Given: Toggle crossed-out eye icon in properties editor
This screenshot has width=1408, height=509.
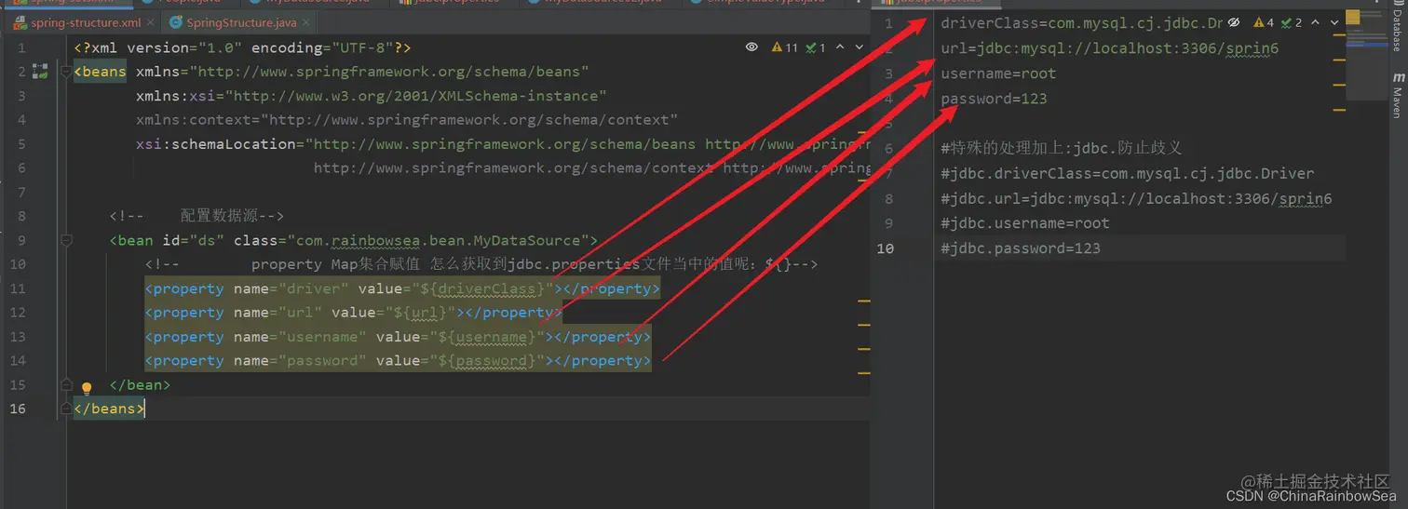Looking at the screenshot, I should point(1234,22).
